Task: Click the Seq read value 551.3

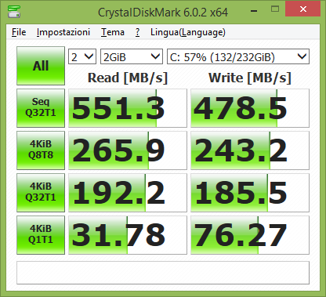Action: point(128,108)
